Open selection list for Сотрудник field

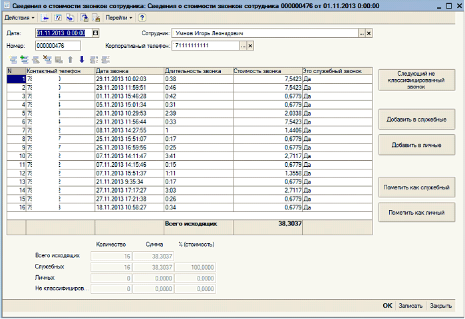coord(361,33)
